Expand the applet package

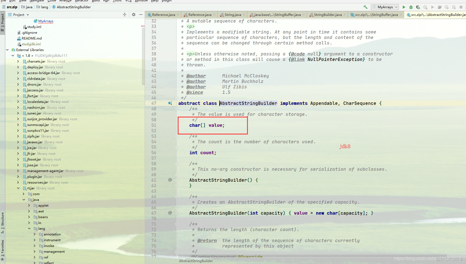click(x=29, y=206)
